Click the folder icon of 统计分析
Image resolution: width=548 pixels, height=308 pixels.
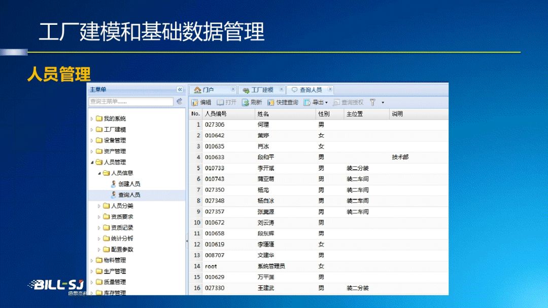coord(106,238)
